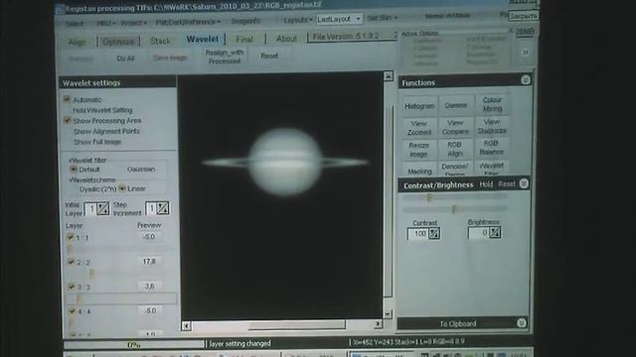Image resolution: width=636 pixels, height=357 pixels.
Task: Switch to the Wavelet tab
Action: coord(202,39)
